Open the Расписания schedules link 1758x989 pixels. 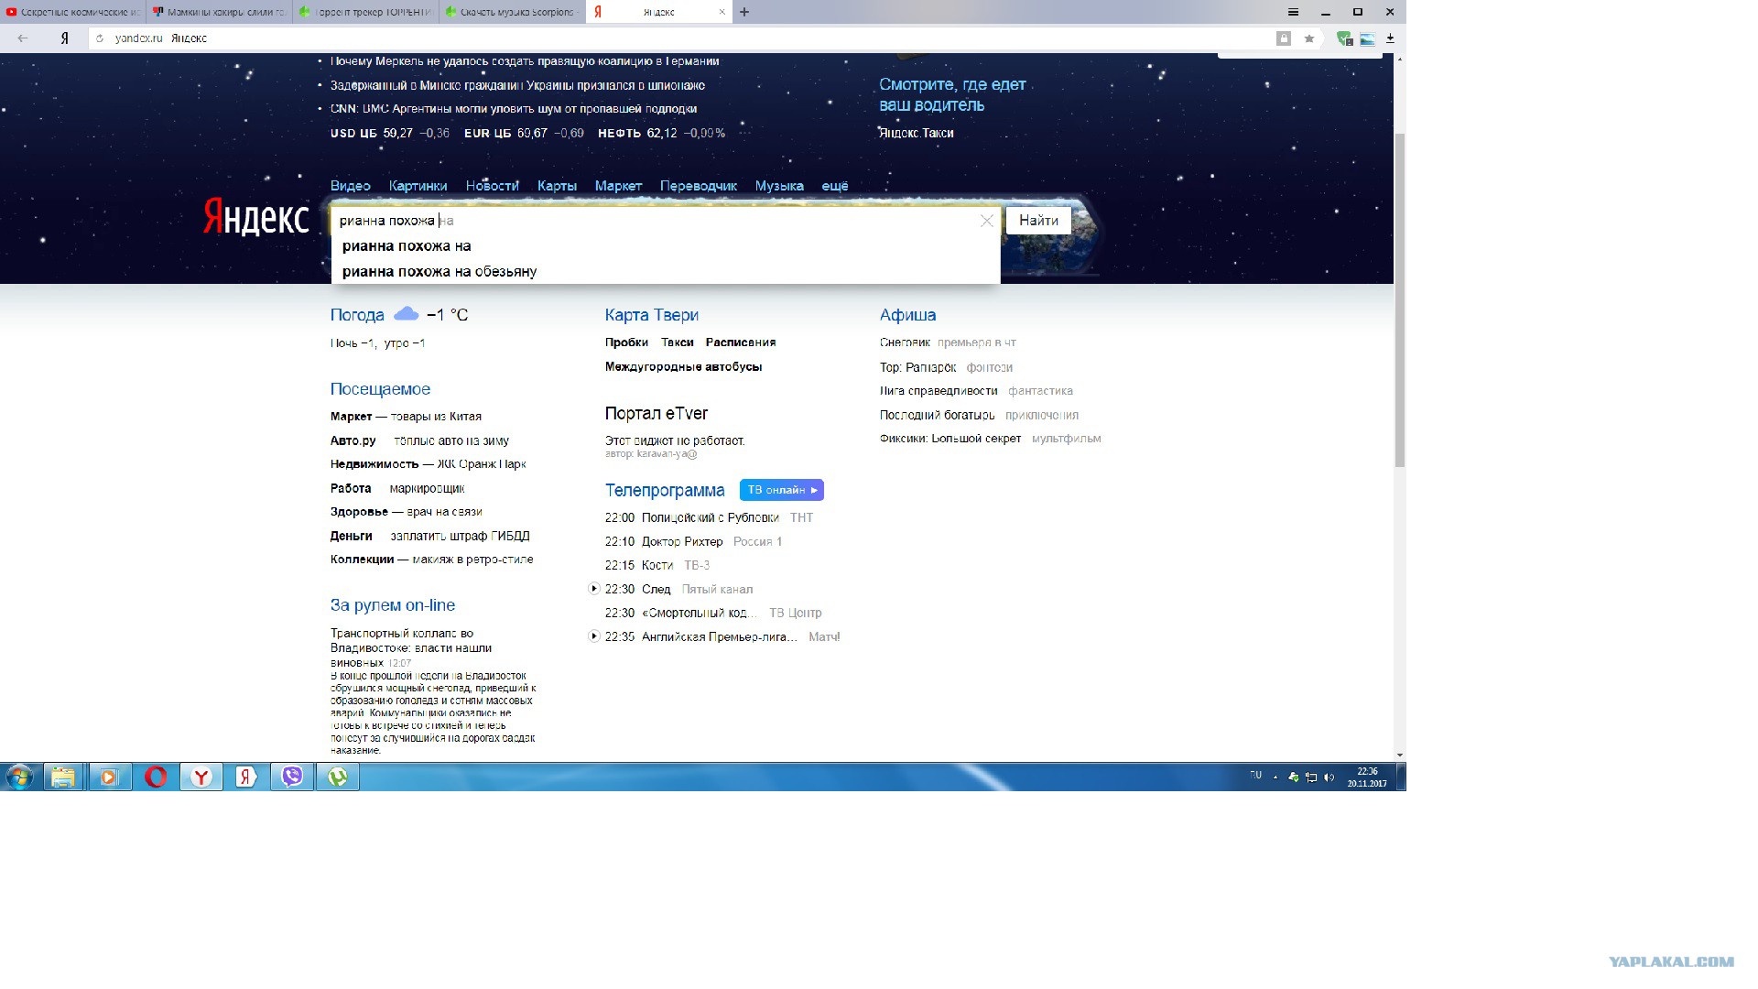[741, 342]
